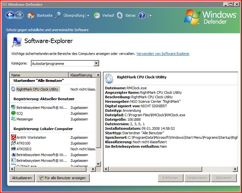Viewport: 242px width, 193px height.
Task: Open the Extras menu item
Action: click(130, 15)
